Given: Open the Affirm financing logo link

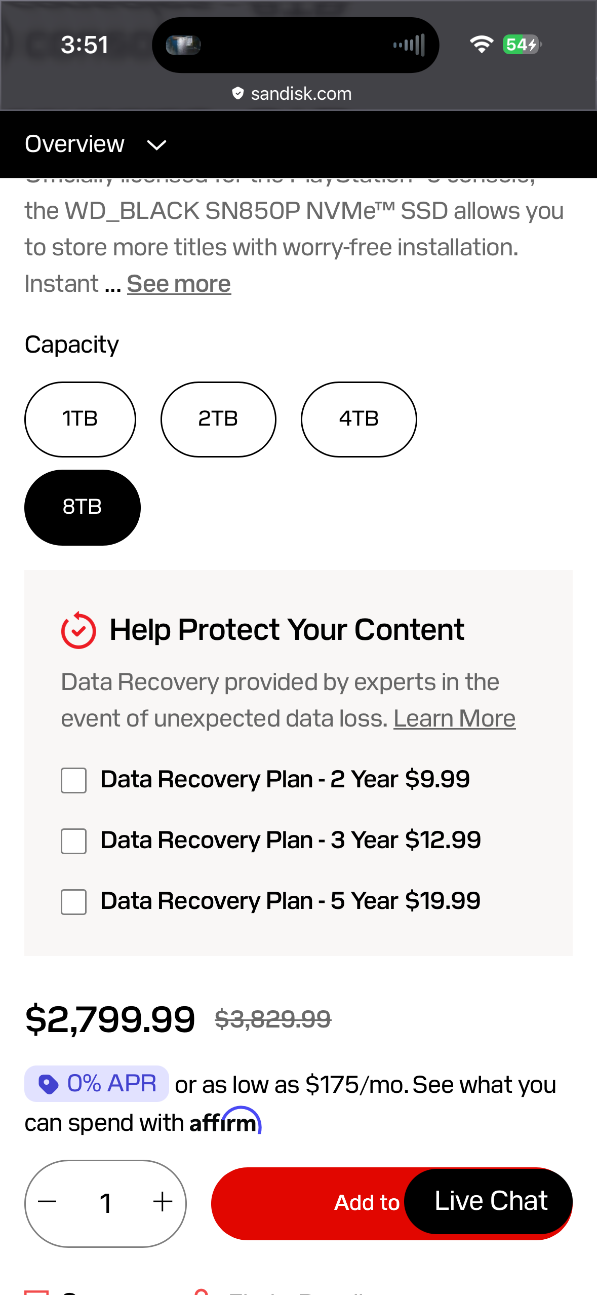Looking at the screenshot, I should click(x=225, y=1121).
